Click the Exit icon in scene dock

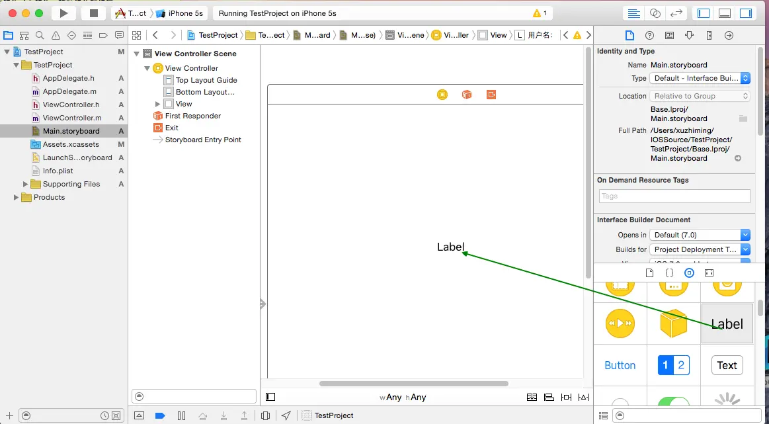[x=491, y=94]
